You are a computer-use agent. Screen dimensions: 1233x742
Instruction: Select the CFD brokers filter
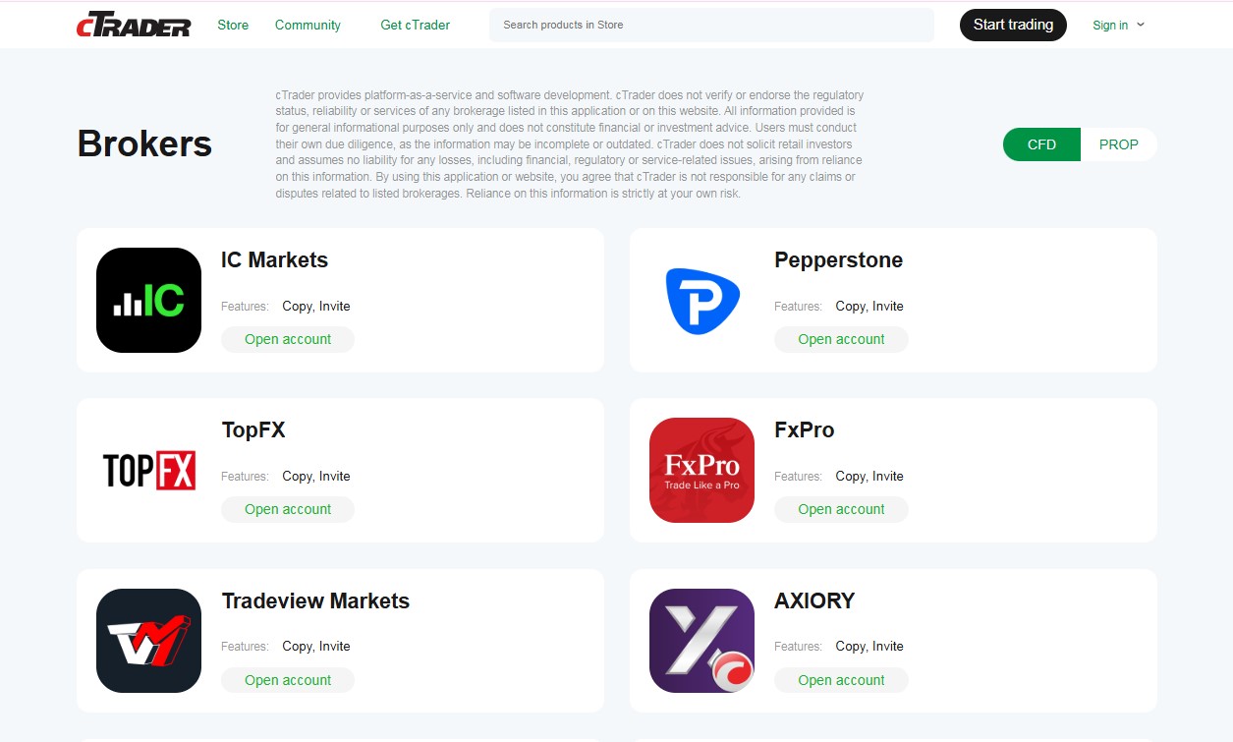1040,143
